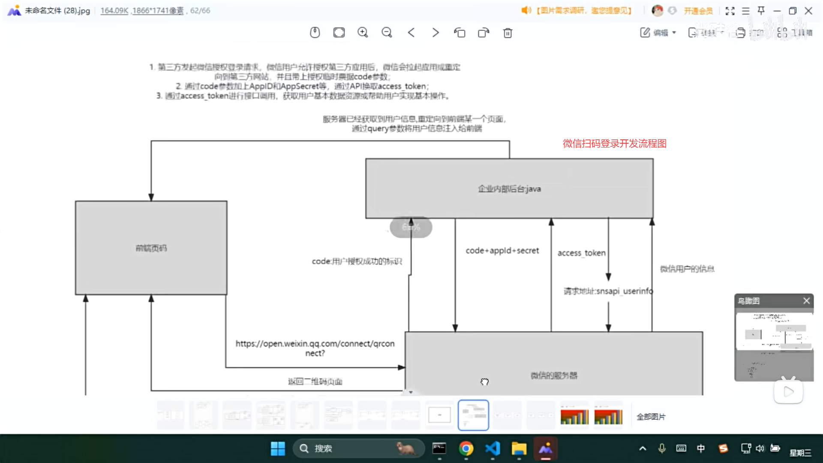Click the 62% zoom indicator
The width and height of the screenshot is (823, 463).
(410, 227)
